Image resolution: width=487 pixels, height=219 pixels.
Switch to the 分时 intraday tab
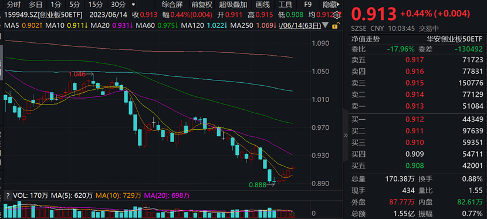tap(14, 5)
